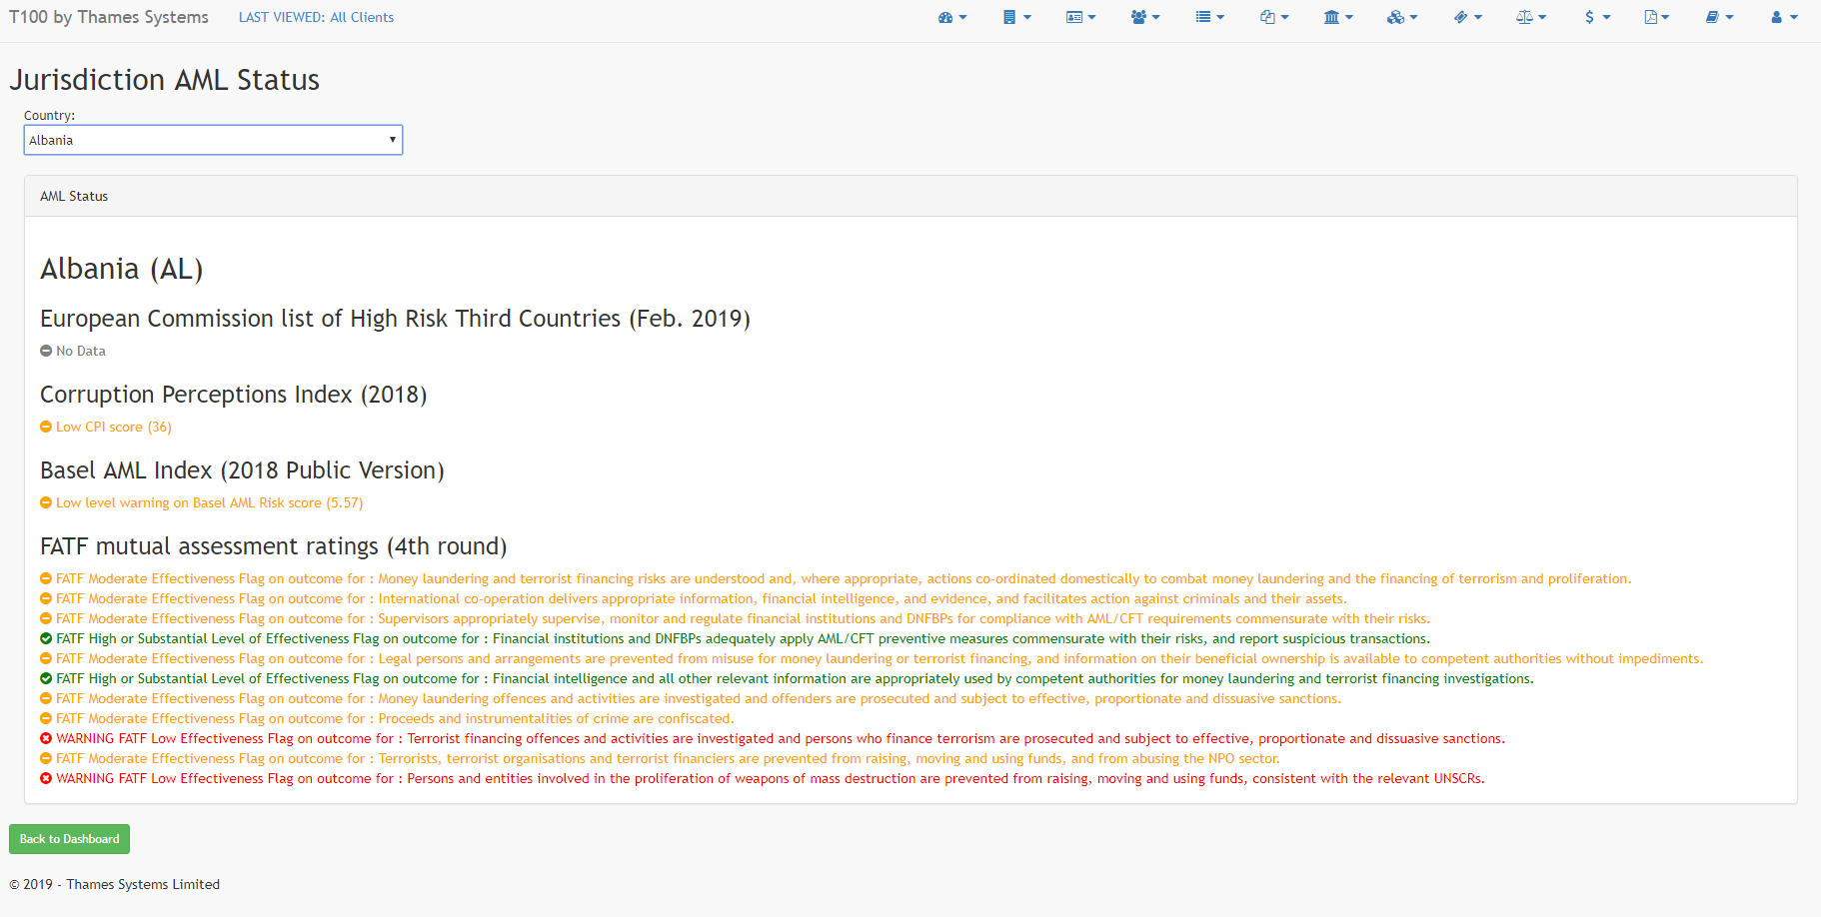Viewport: 1821px width, 917px height.
Task: Expand the copy documents icon dropdown
Action: coord(1273,17)
